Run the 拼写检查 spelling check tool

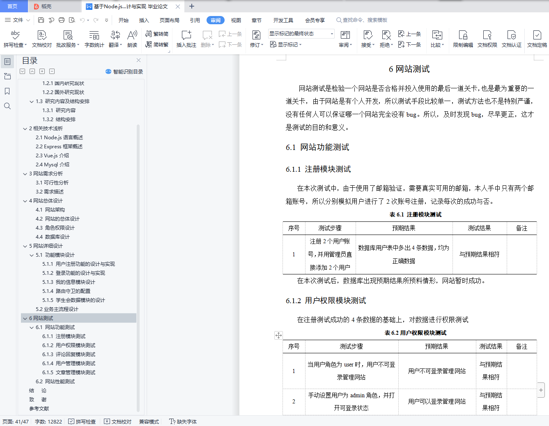[15, 39]
